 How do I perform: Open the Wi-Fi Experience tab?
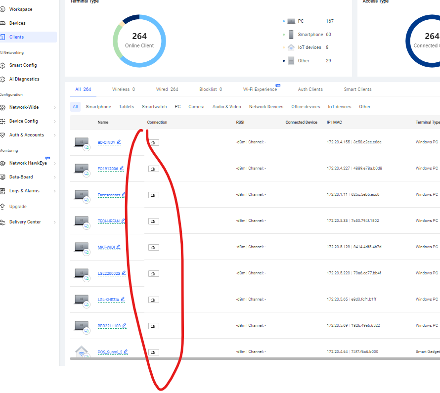click(x=260, y=89)
